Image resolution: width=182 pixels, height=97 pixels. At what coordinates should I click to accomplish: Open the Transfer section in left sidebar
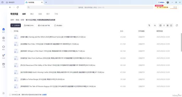[x=4, y=39]
